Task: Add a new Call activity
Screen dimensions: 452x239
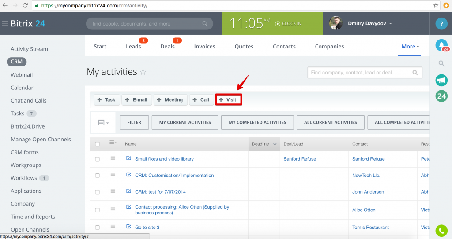Action: click(201, 100)
